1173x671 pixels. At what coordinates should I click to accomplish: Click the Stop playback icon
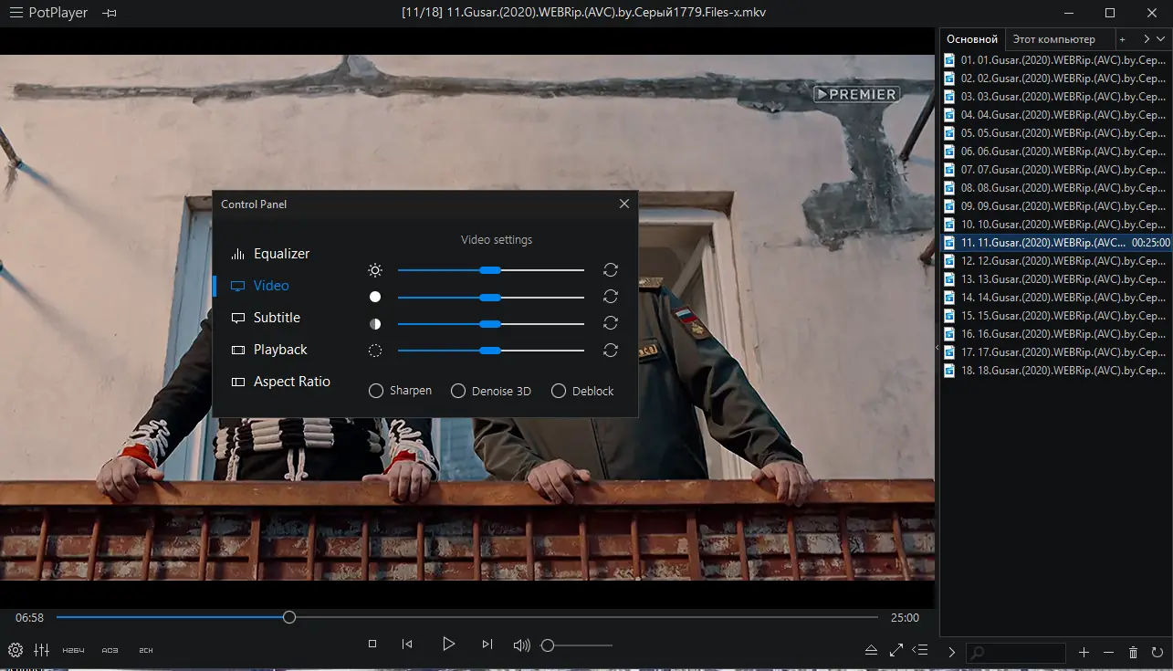click(372, 645)
